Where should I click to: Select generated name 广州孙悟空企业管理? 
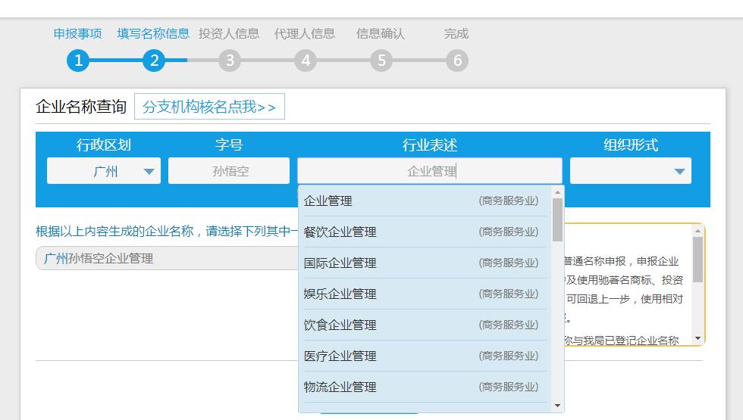click(167, 258)
